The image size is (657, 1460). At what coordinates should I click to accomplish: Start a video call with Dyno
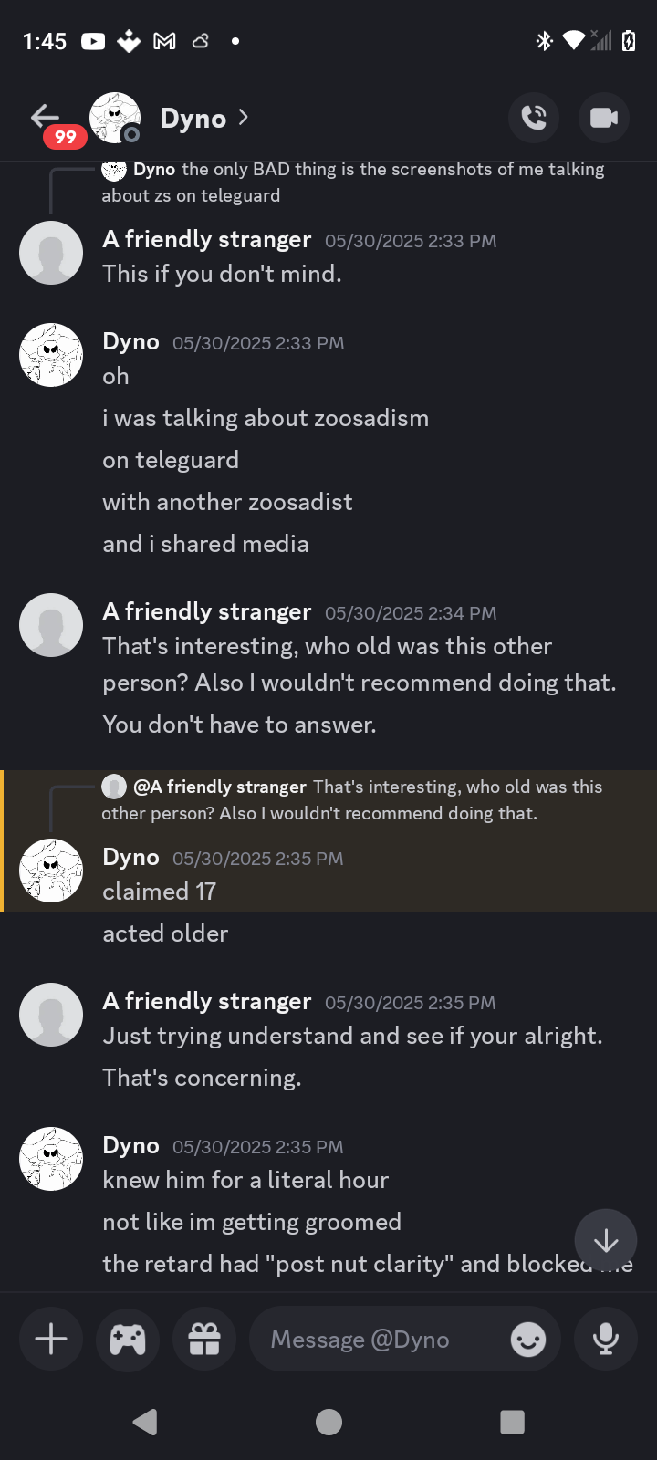tap(604, 118)
